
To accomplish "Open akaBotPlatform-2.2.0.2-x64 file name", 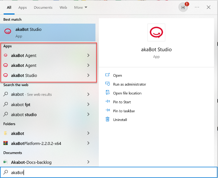I will point(36,143).
